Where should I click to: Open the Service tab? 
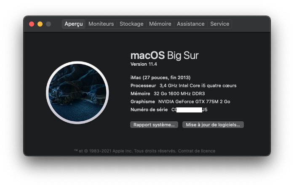click(219, 24)
